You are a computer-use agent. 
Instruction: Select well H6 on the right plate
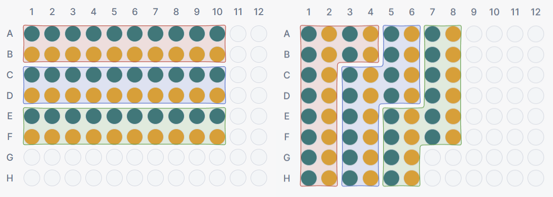(x=412, y=178)
